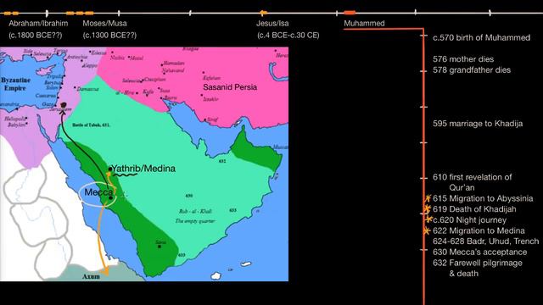Select '630 Mecca's acceptance' entry
The image size is (543, 305).
480,252
